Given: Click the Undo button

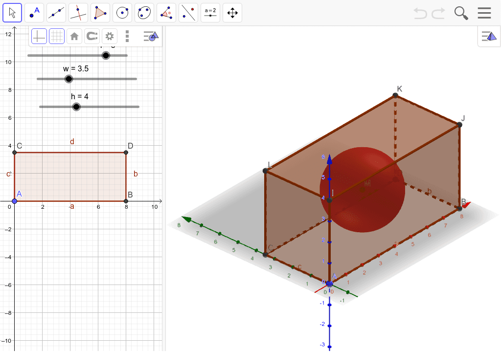Looking at the screenshot, I should pyautogui.click(x=419, y=13).
